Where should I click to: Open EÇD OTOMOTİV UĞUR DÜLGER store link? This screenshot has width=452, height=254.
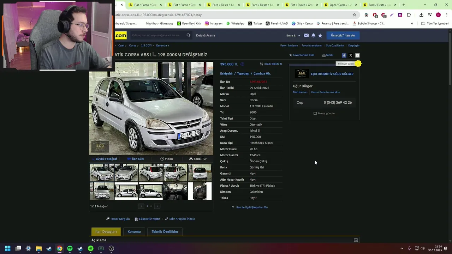[332, 74]
